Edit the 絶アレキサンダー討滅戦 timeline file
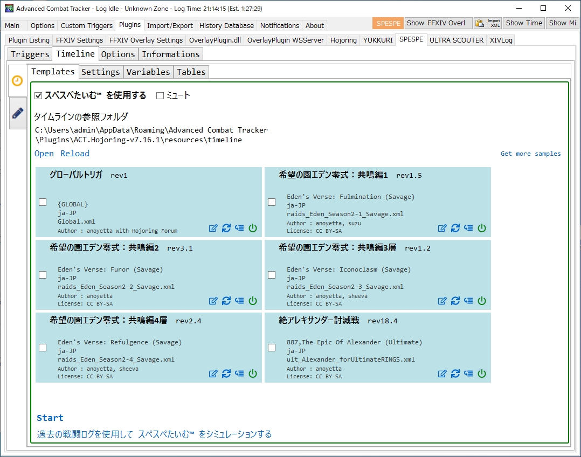Viewport: 581px width, 457px height. click(442, 373)
